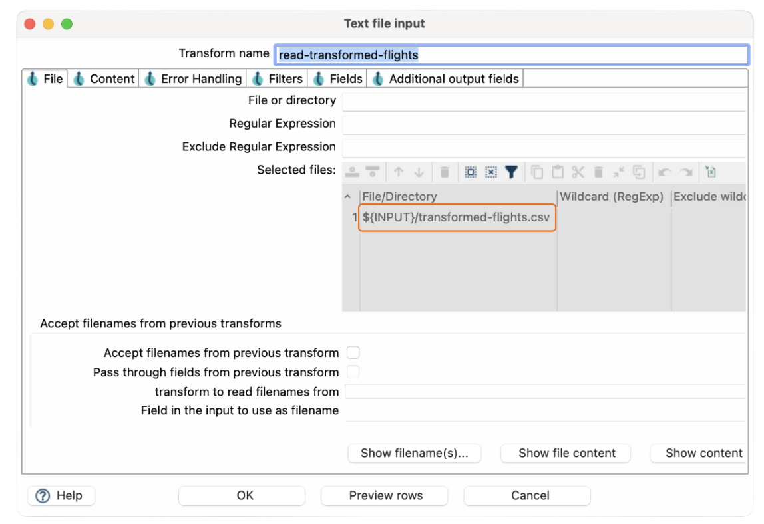The width and height of the screenshot is (764, 524).
Task: Click the Regular Expression input field
Action: 544,124
